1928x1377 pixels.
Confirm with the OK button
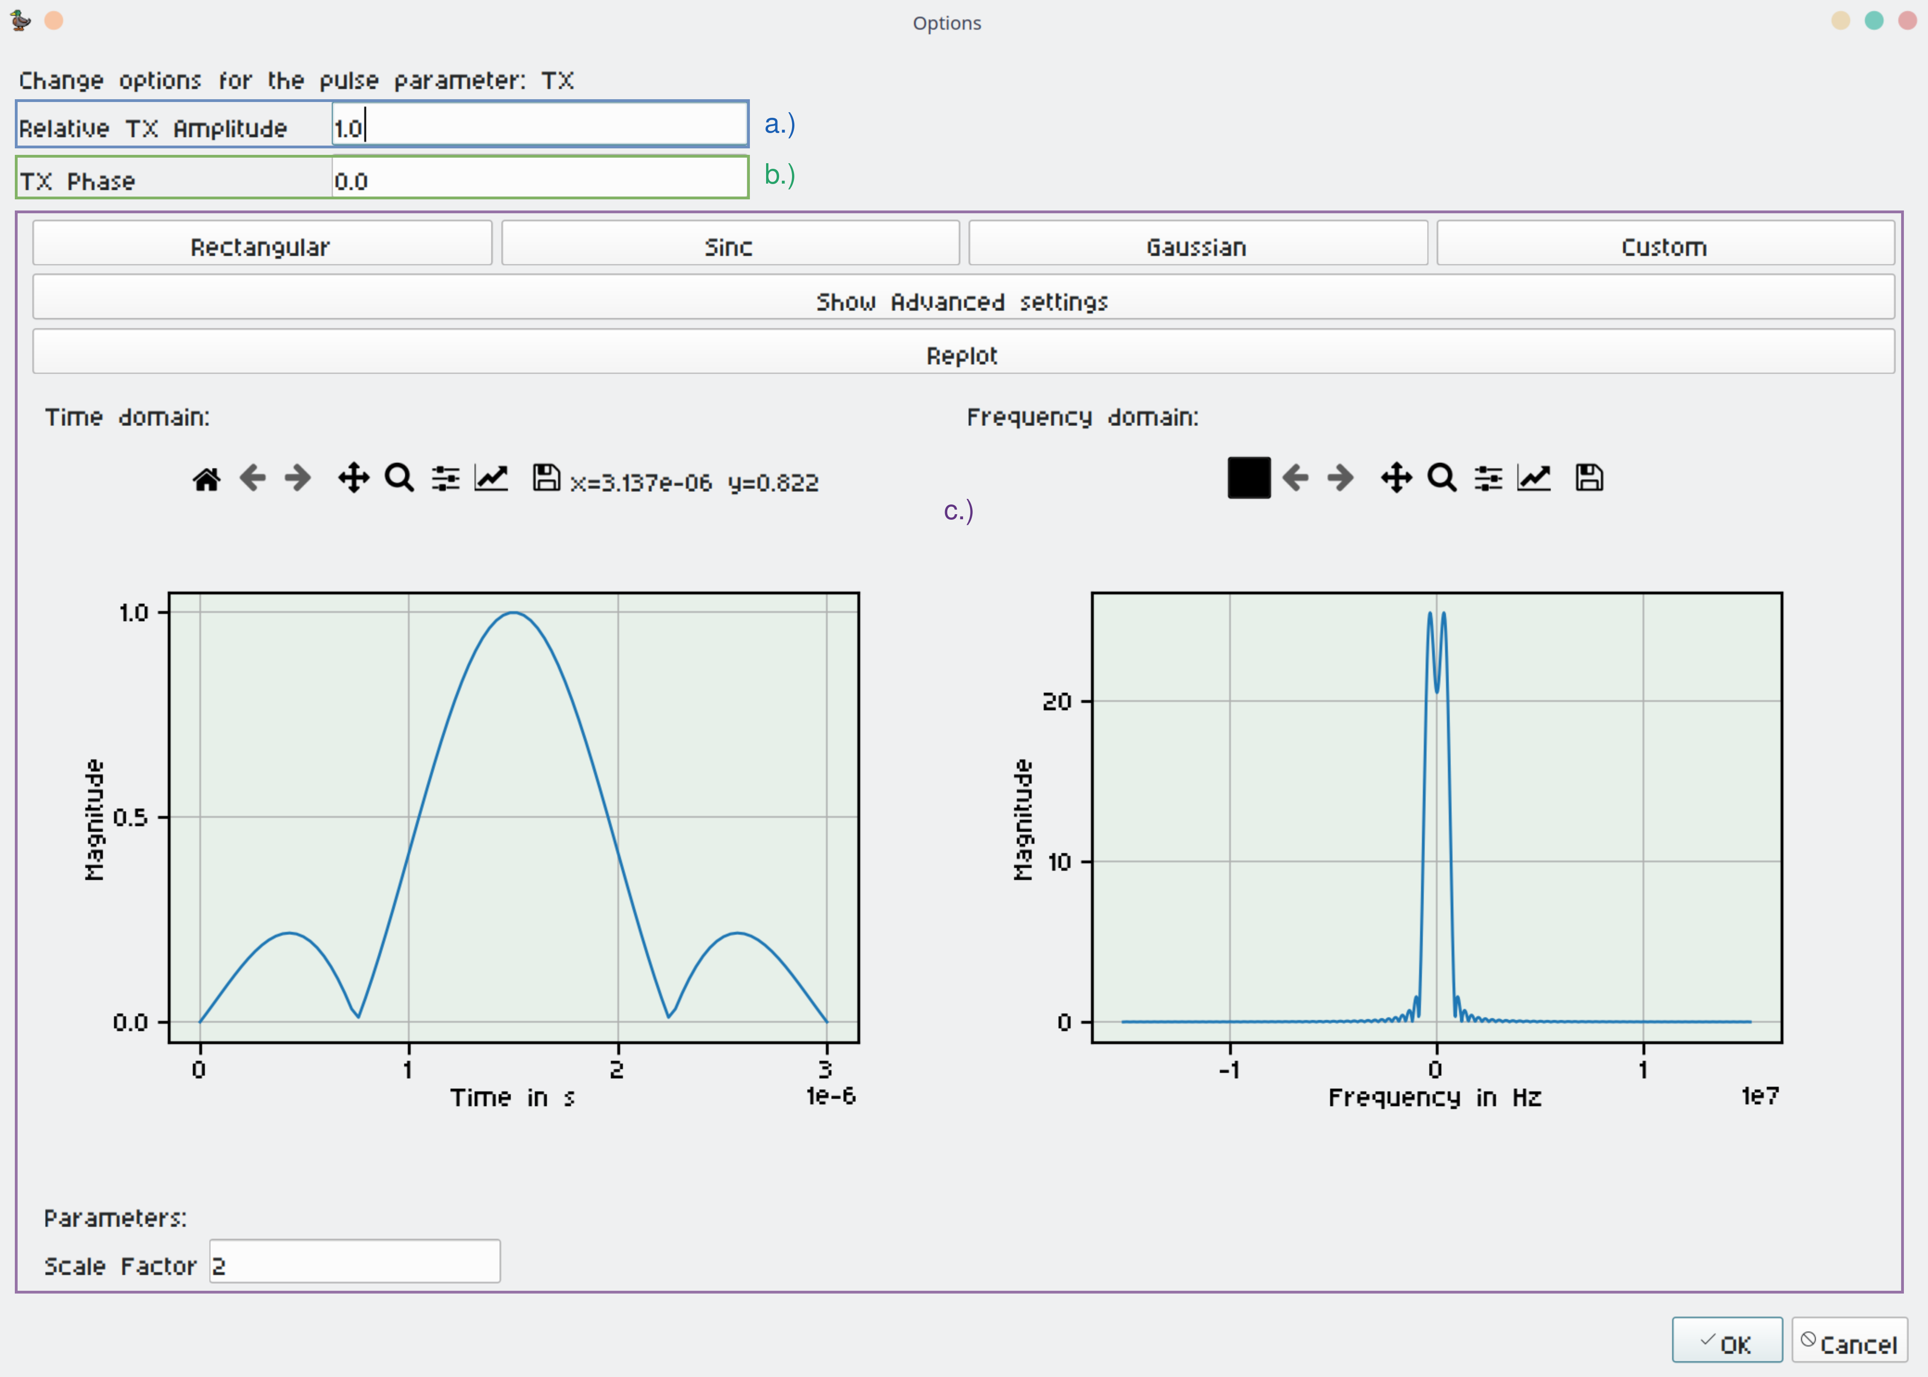click(x=1726, y=1341)
